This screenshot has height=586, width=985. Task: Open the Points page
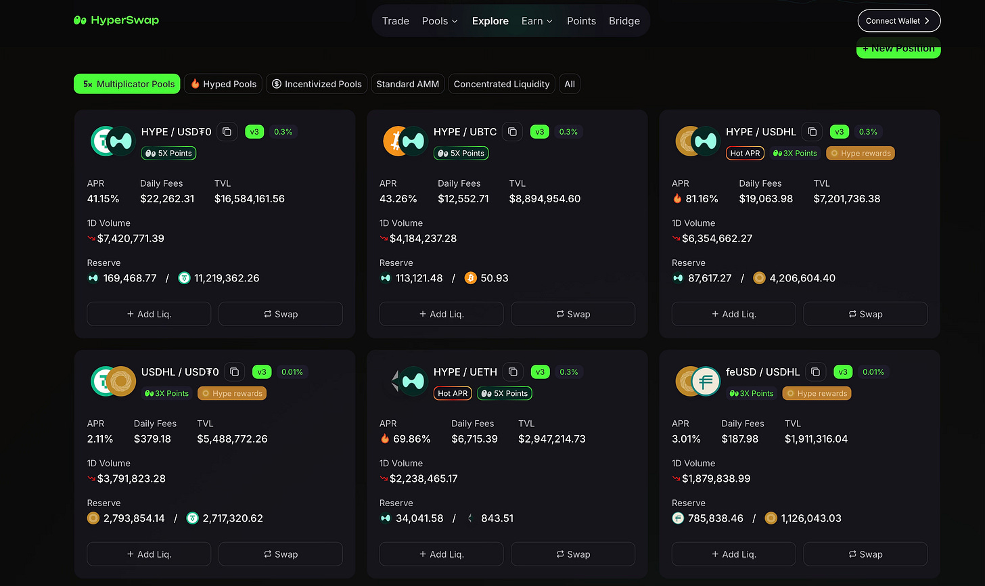pyautogui.click(x=581, y=21)
